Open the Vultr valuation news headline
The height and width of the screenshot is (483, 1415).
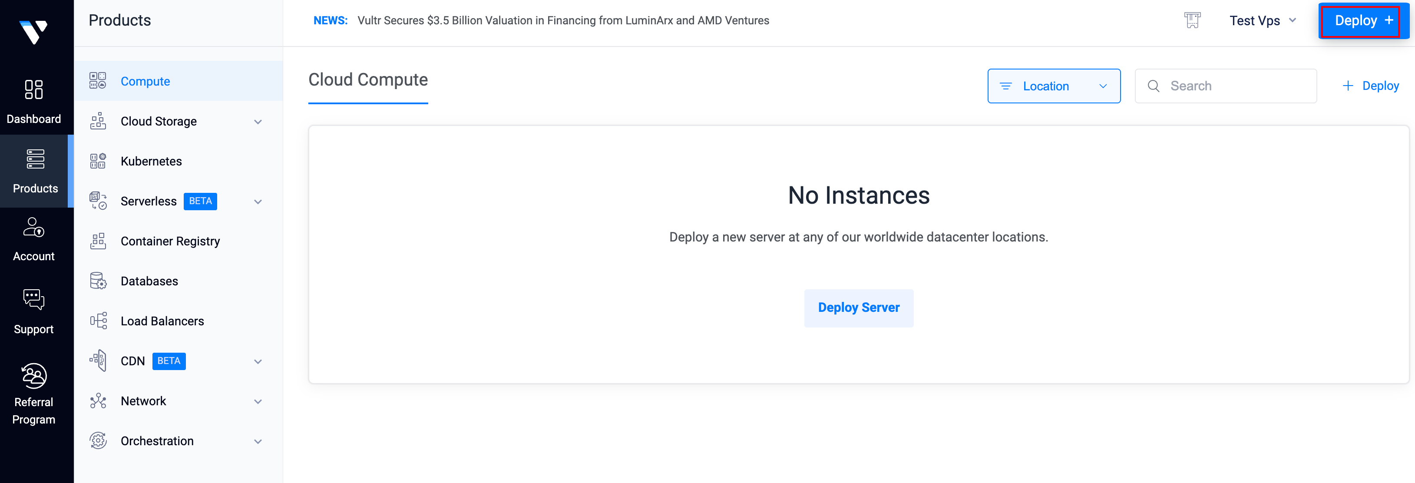click(x=563, y=20)
